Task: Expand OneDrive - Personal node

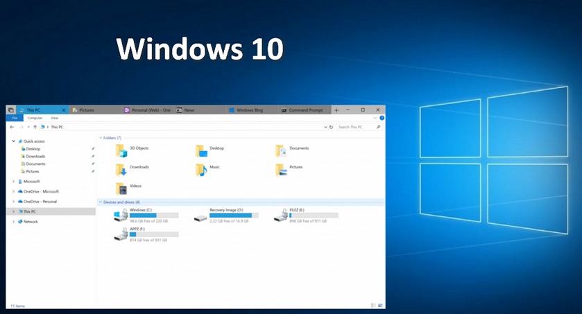Action: click(x=13, y=201)
